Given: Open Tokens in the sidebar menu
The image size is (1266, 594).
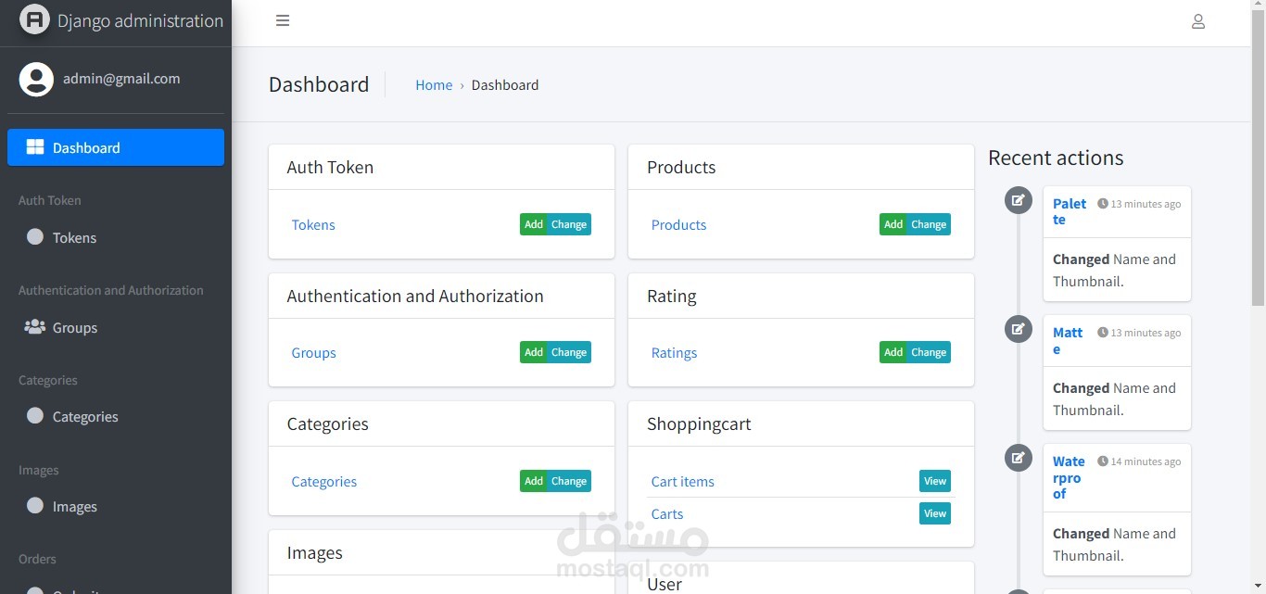Looking at the screenshot, I should [74, 238].
